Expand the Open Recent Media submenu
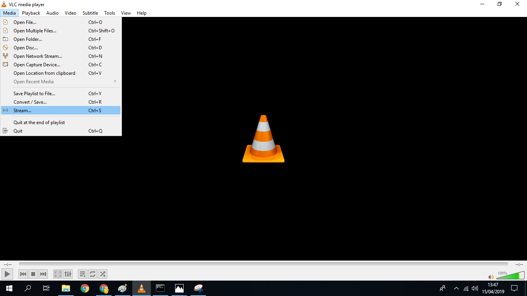 (115, 81)
